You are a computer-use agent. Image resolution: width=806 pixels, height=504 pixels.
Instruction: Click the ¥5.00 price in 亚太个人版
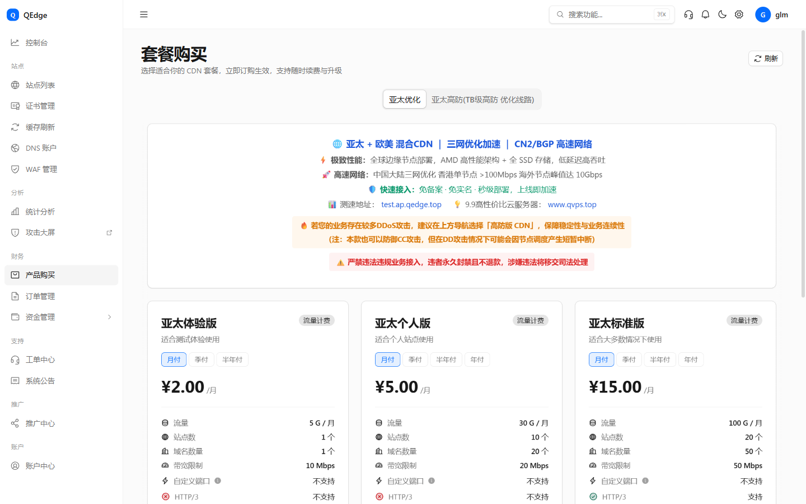click(397, 387)
